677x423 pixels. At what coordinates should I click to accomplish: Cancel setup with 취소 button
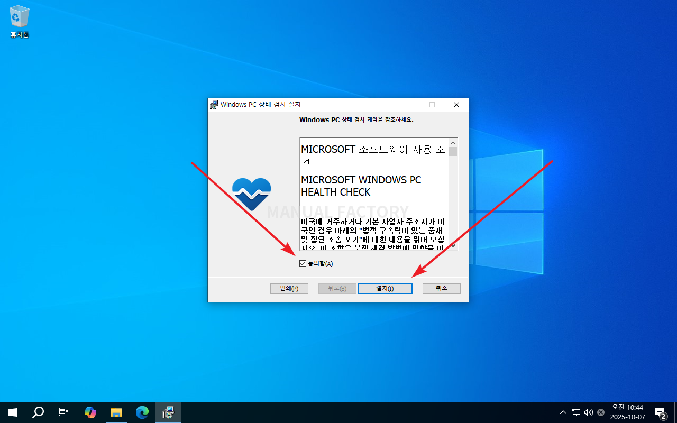point(441,288)
